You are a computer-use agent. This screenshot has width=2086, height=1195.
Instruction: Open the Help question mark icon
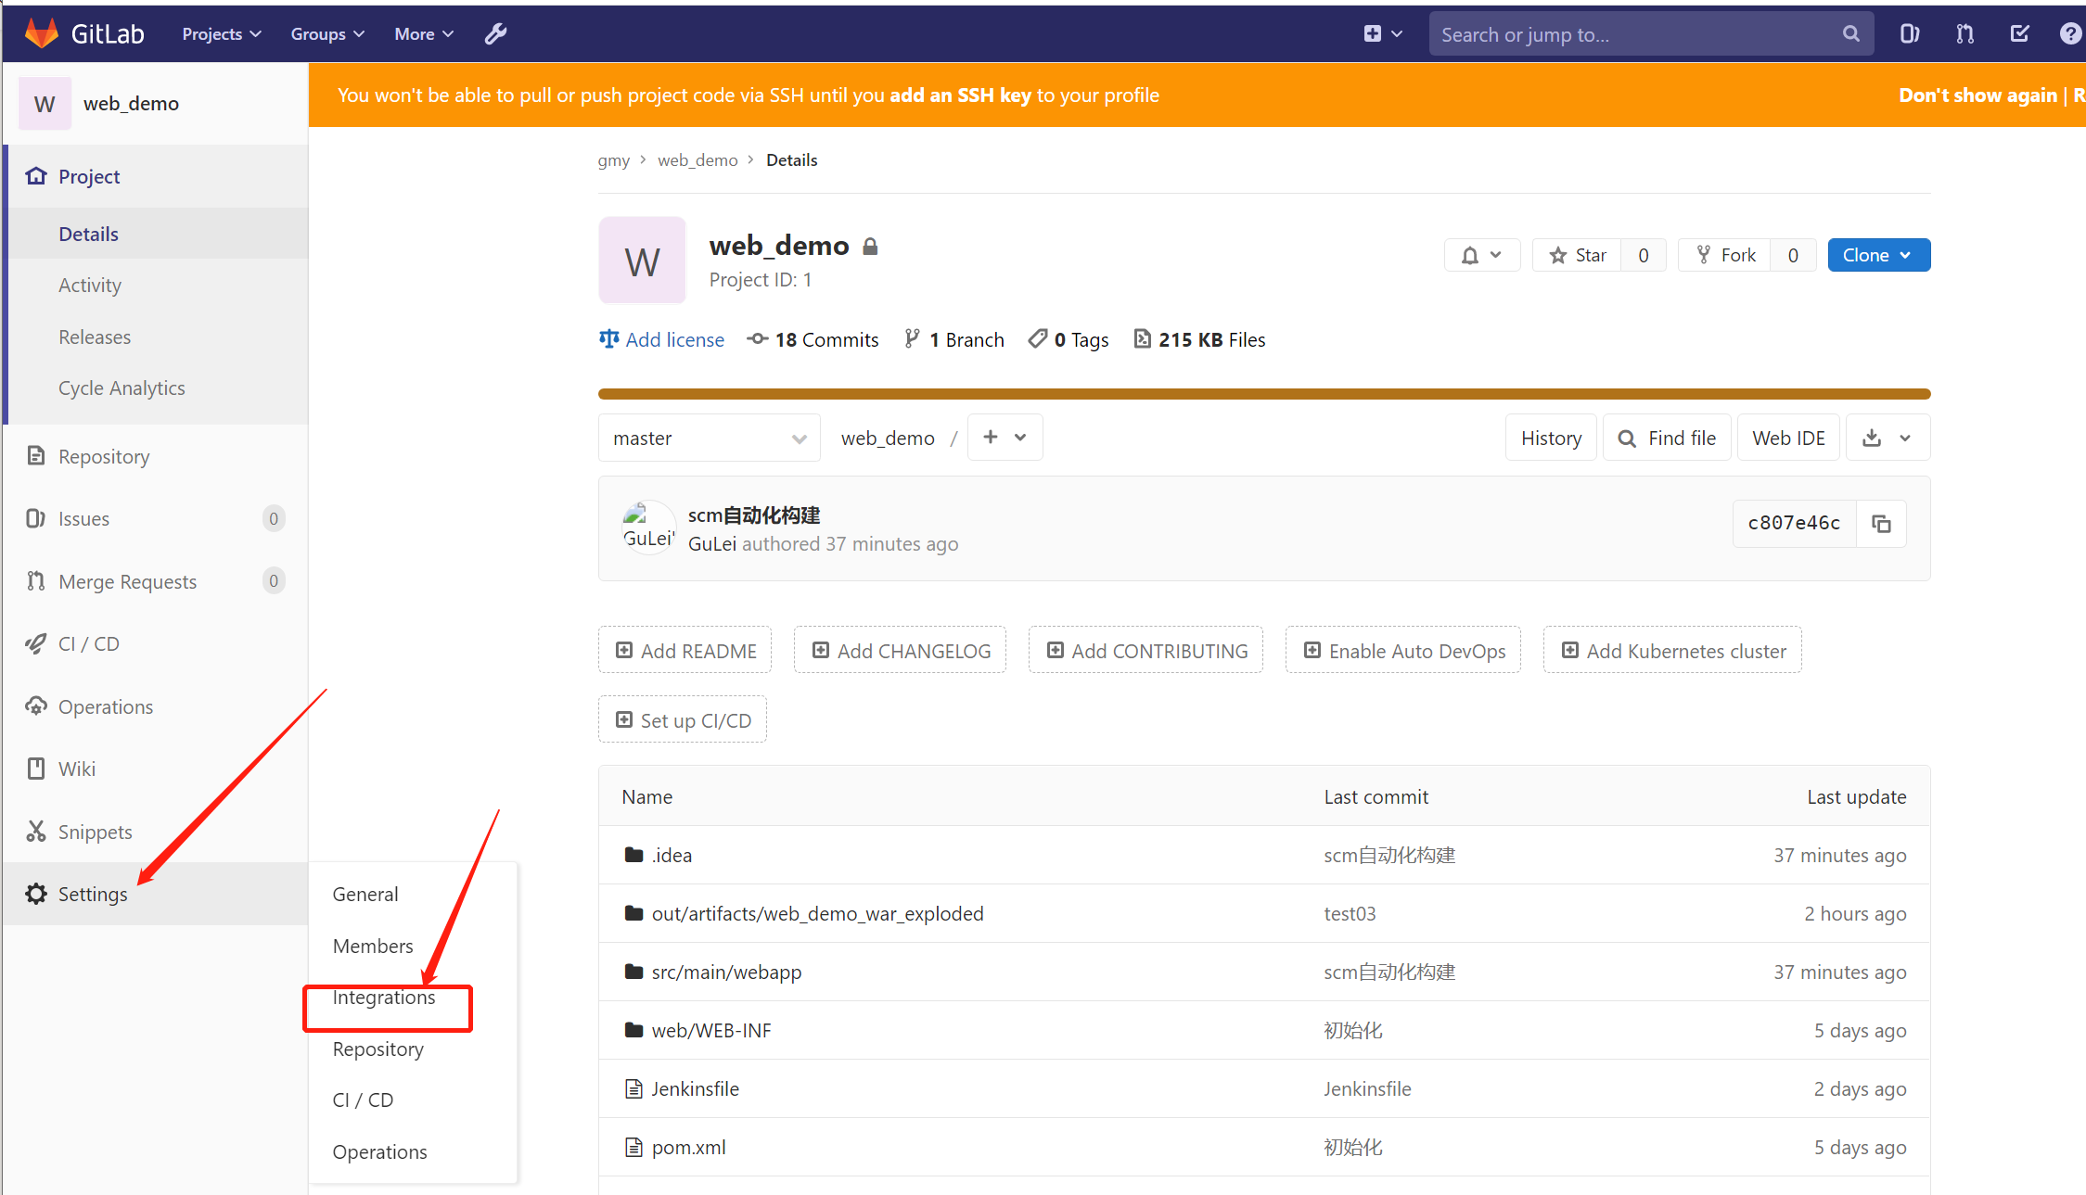coord(2070,33)
